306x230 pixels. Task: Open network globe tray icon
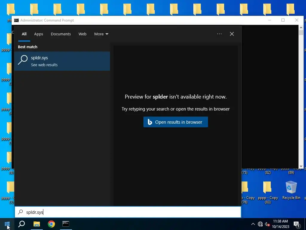260,224
